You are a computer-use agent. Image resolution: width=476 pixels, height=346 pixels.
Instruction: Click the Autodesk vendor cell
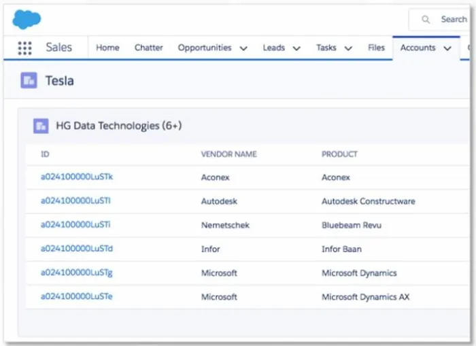tap(219, 201)
